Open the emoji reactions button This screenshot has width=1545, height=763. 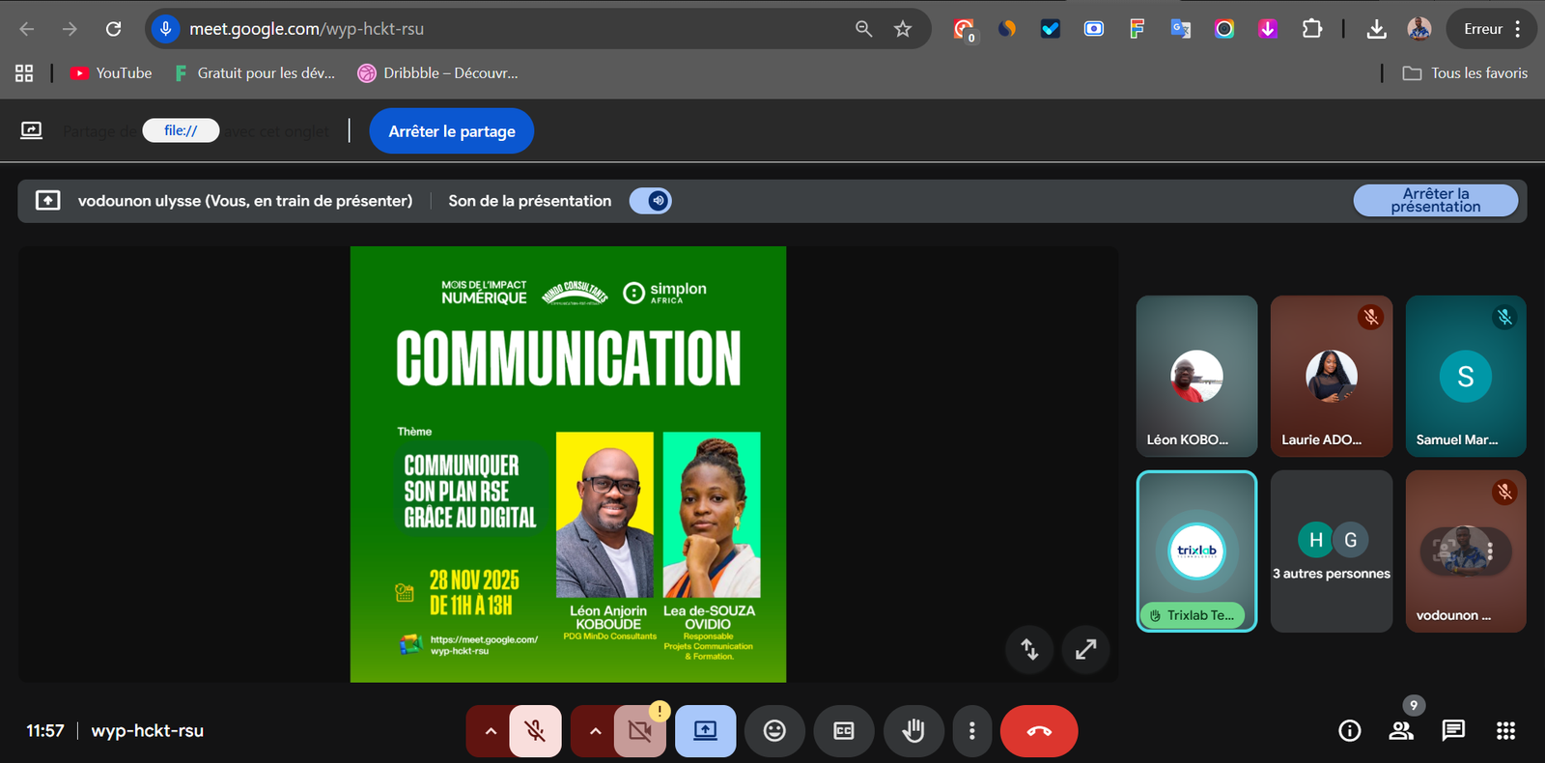click(774, 731)
